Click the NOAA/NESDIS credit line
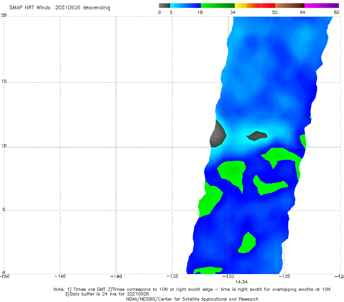344x302 pixels. 192,299
